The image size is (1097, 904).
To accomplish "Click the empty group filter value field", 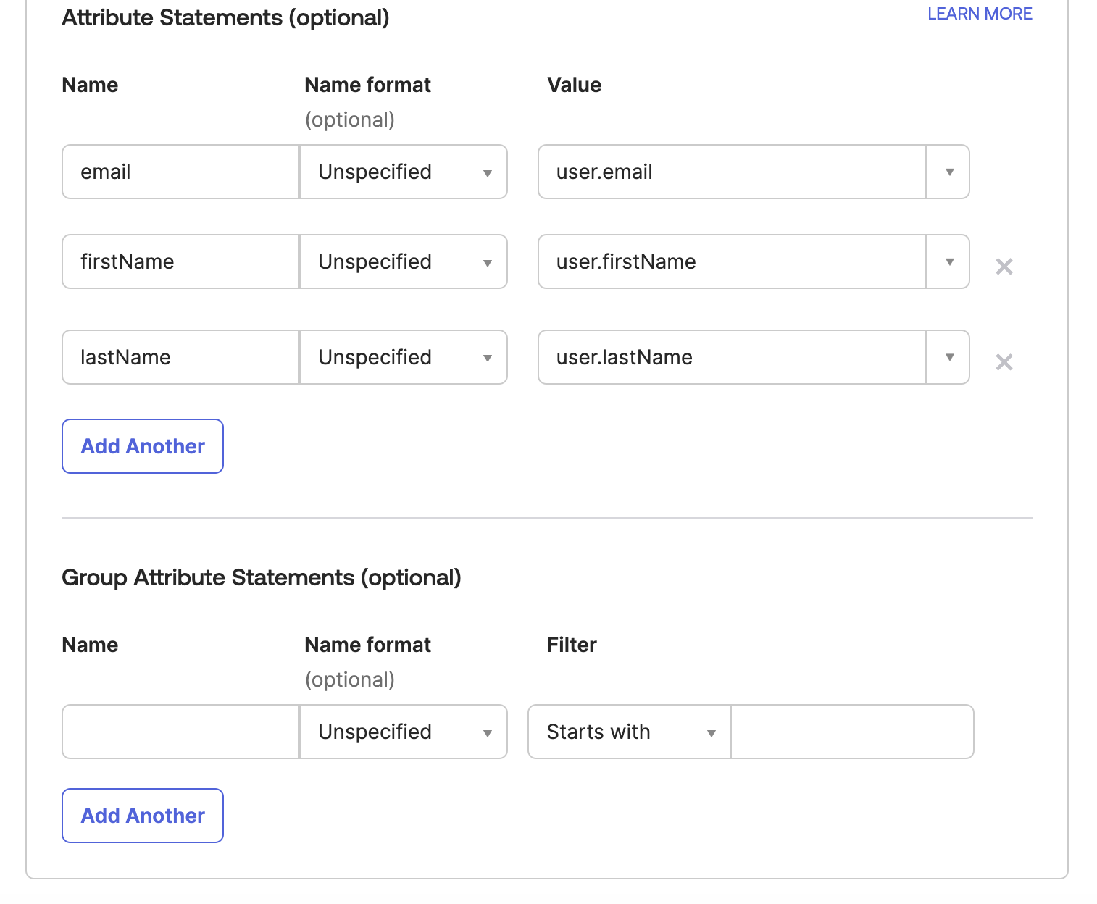I will click(x=852, y=732).
